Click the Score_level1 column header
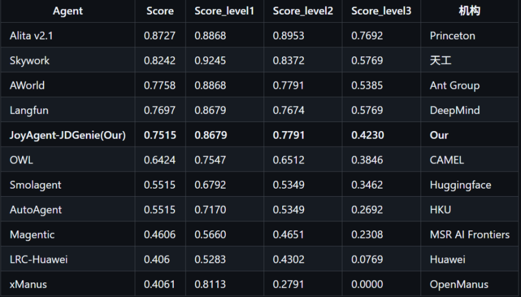 224,11
